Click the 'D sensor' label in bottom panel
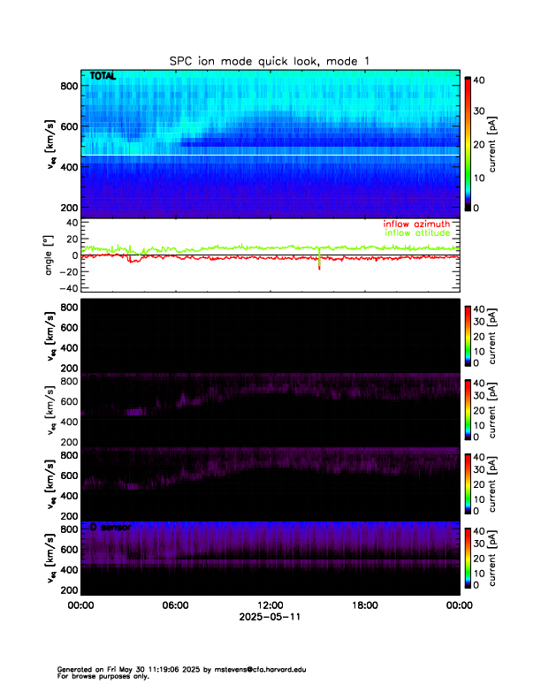This screenshot has height=700, width=541. (x=110, y=527)
